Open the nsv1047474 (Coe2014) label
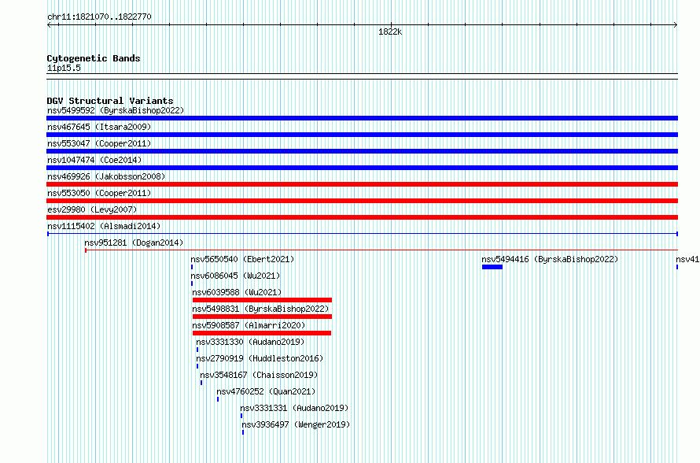This screenshot has width=700, height=463. [x=94, y=160]
